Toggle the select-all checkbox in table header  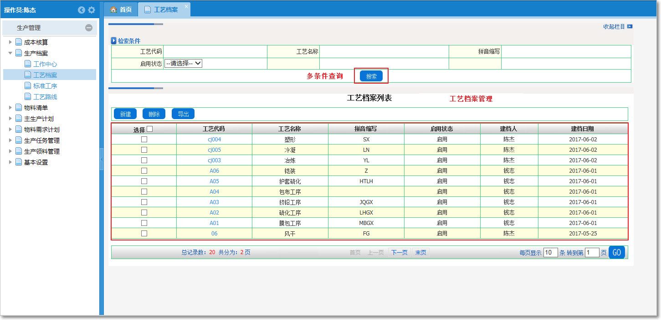point(150,129)
